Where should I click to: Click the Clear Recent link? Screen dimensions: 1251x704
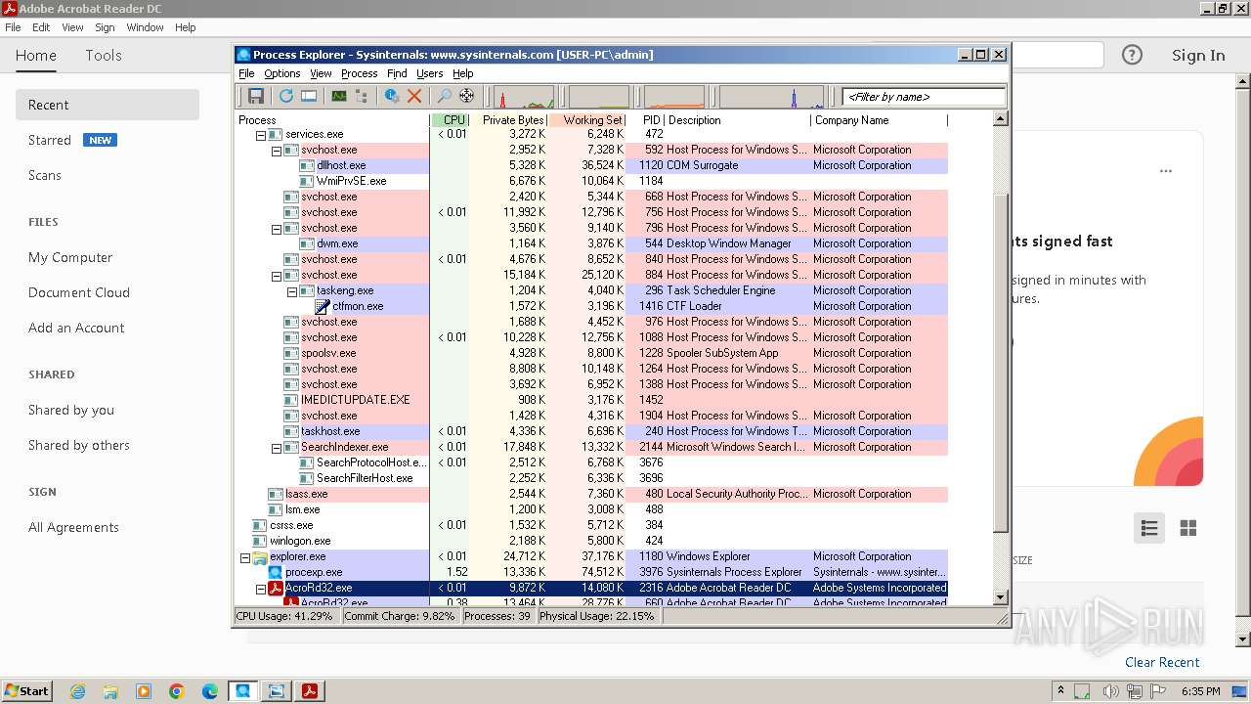pyautogui.click(x=1162, y=662)
